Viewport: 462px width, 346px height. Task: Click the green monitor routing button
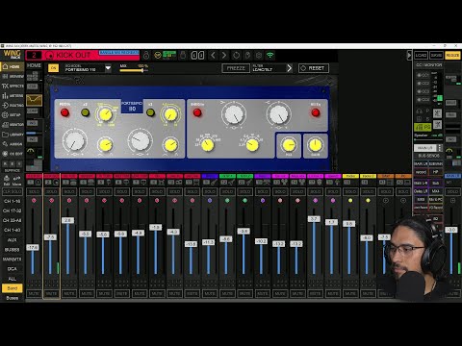(x=423, y=127)
